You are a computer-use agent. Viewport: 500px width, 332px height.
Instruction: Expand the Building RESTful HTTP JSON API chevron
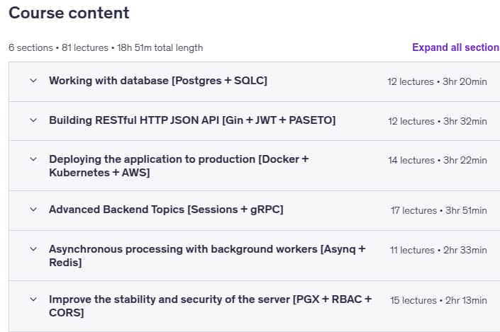tap(33, 120)
